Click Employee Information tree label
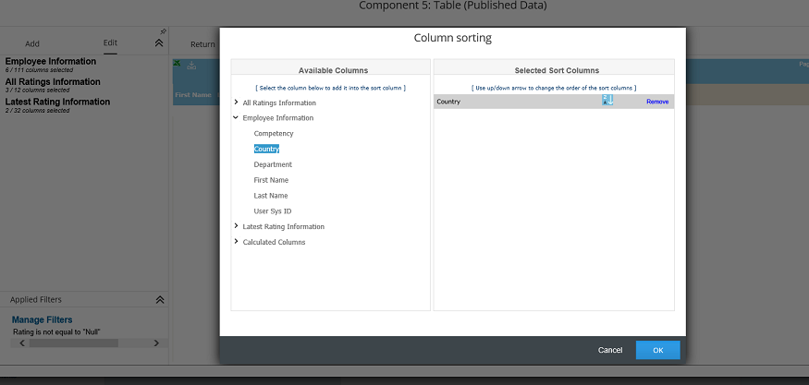Screen dimensions: 809x385 tap(278, 118)
